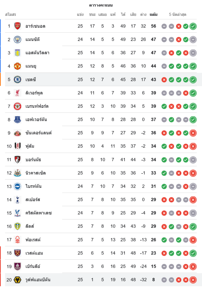Click the Manchester United club crest

pos(17,66)
